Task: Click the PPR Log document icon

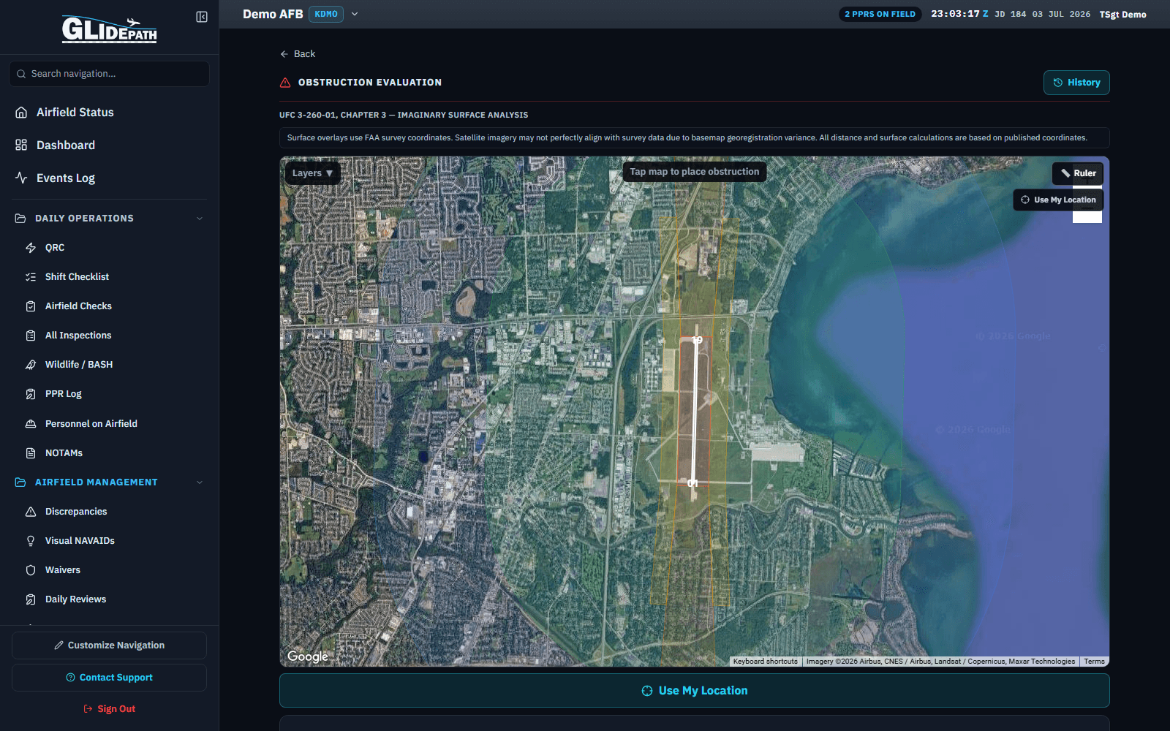Action: pyautogui.click(x=31, y=394)
